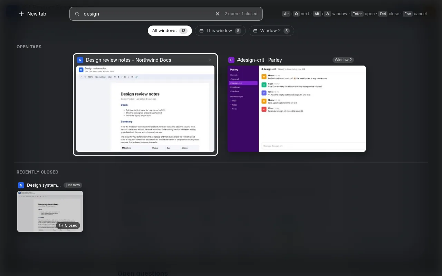Image resolution: width=442 pixels, height=276 pixels.
Task: Click the Closed badge on the Design system preview
Action: pos(68,225)
